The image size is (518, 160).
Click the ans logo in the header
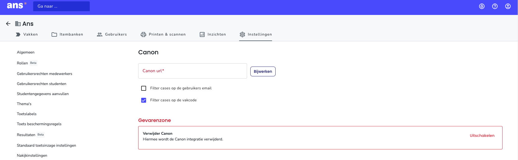(17, 5)
